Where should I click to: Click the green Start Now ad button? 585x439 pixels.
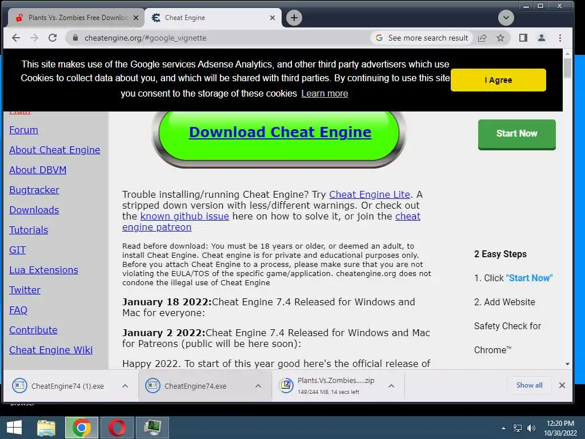click(516, 134)
